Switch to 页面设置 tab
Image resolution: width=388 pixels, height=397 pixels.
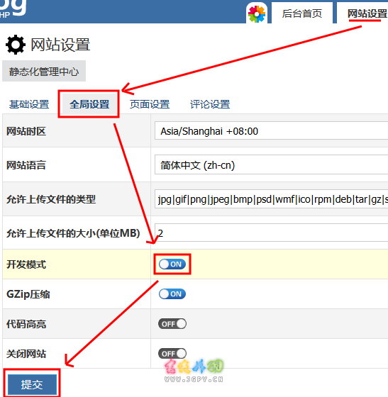pos(150,104)
